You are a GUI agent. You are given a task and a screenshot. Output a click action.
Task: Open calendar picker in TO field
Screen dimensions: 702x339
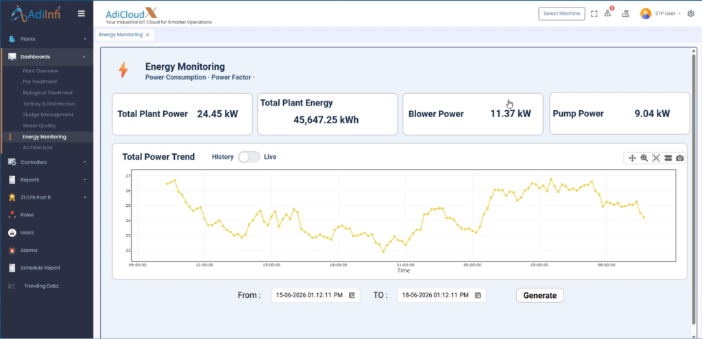(478, 295)
